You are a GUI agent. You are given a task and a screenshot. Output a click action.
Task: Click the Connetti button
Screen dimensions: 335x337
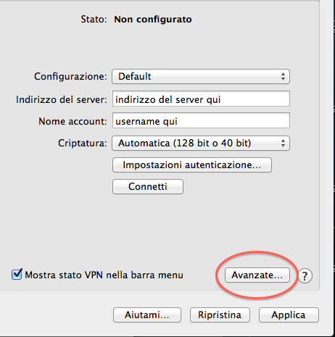point(148,186)
